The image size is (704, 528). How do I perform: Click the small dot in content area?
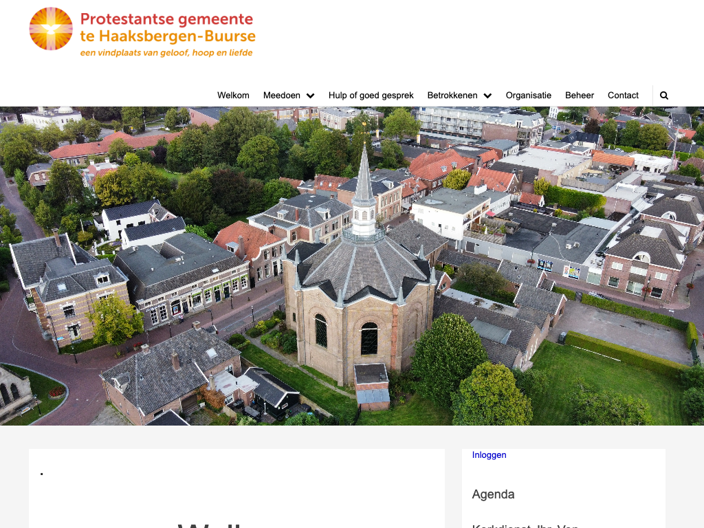coord(42,474)
